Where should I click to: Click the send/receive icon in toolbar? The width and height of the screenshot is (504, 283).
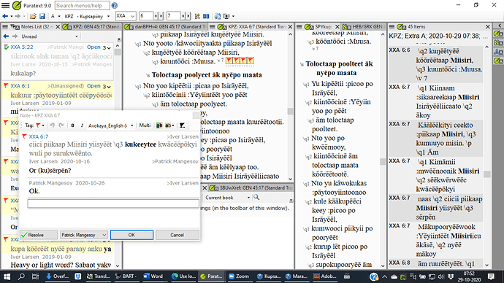pos(218,16)
